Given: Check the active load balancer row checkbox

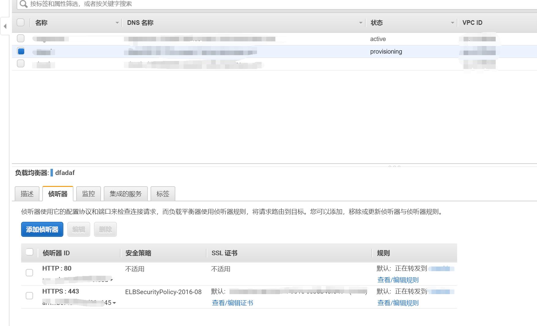Looking at the screenshot, I should 21,38.
